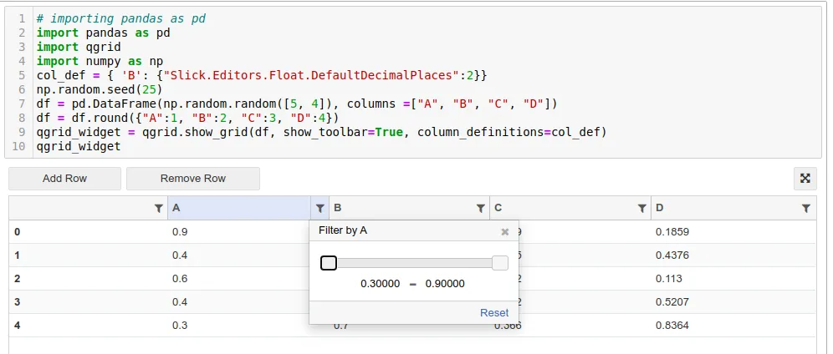
Task: Open the filter icon for column B
Action: tap(481, 208)
